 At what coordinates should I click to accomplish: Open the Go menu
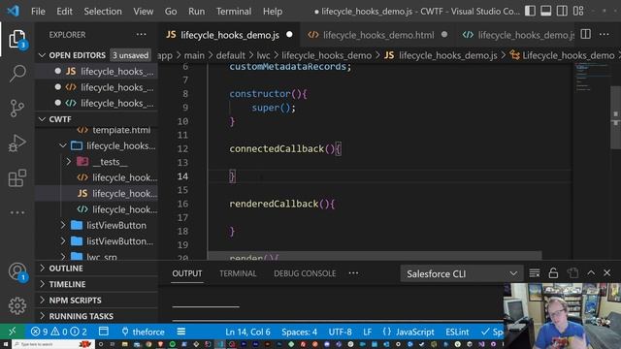click(171, 11)
